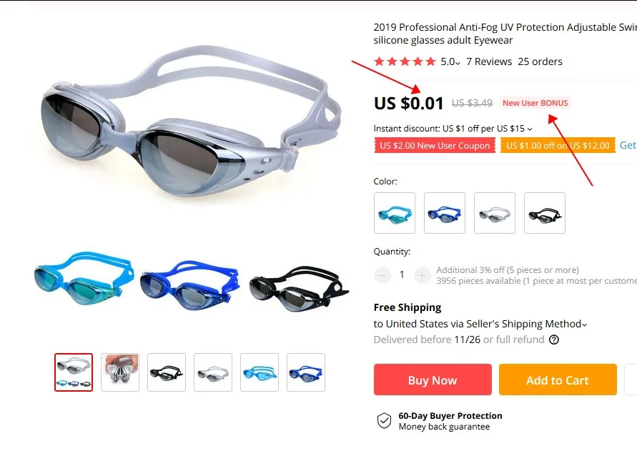Select the light blue goggles color swatch
This screenshot has width=637, height=451.
pos(395,213)
